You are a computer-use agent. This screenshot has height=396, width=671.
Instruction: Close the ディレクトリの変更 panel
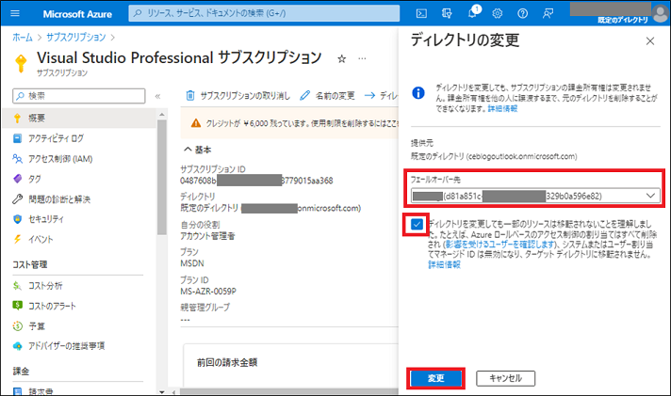tap(650, 41)
